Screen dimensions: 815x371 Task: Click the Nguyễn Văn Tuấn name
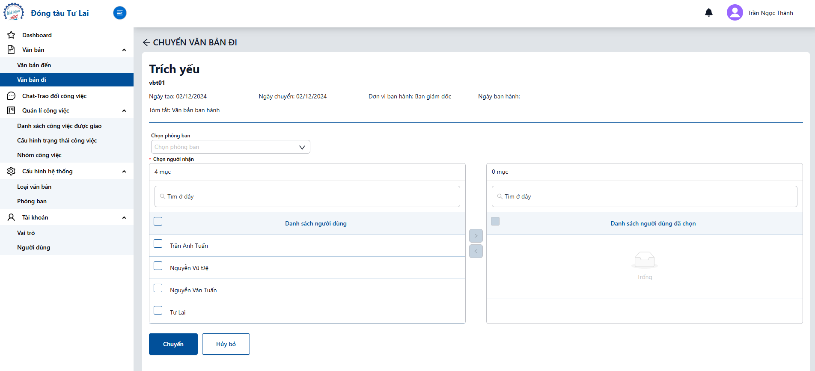(193, 290)
